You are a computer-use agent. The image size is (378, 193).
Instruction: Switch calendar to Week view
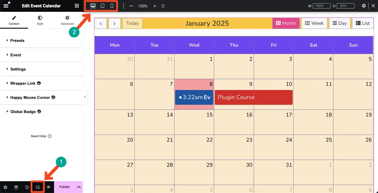[314, 23]
